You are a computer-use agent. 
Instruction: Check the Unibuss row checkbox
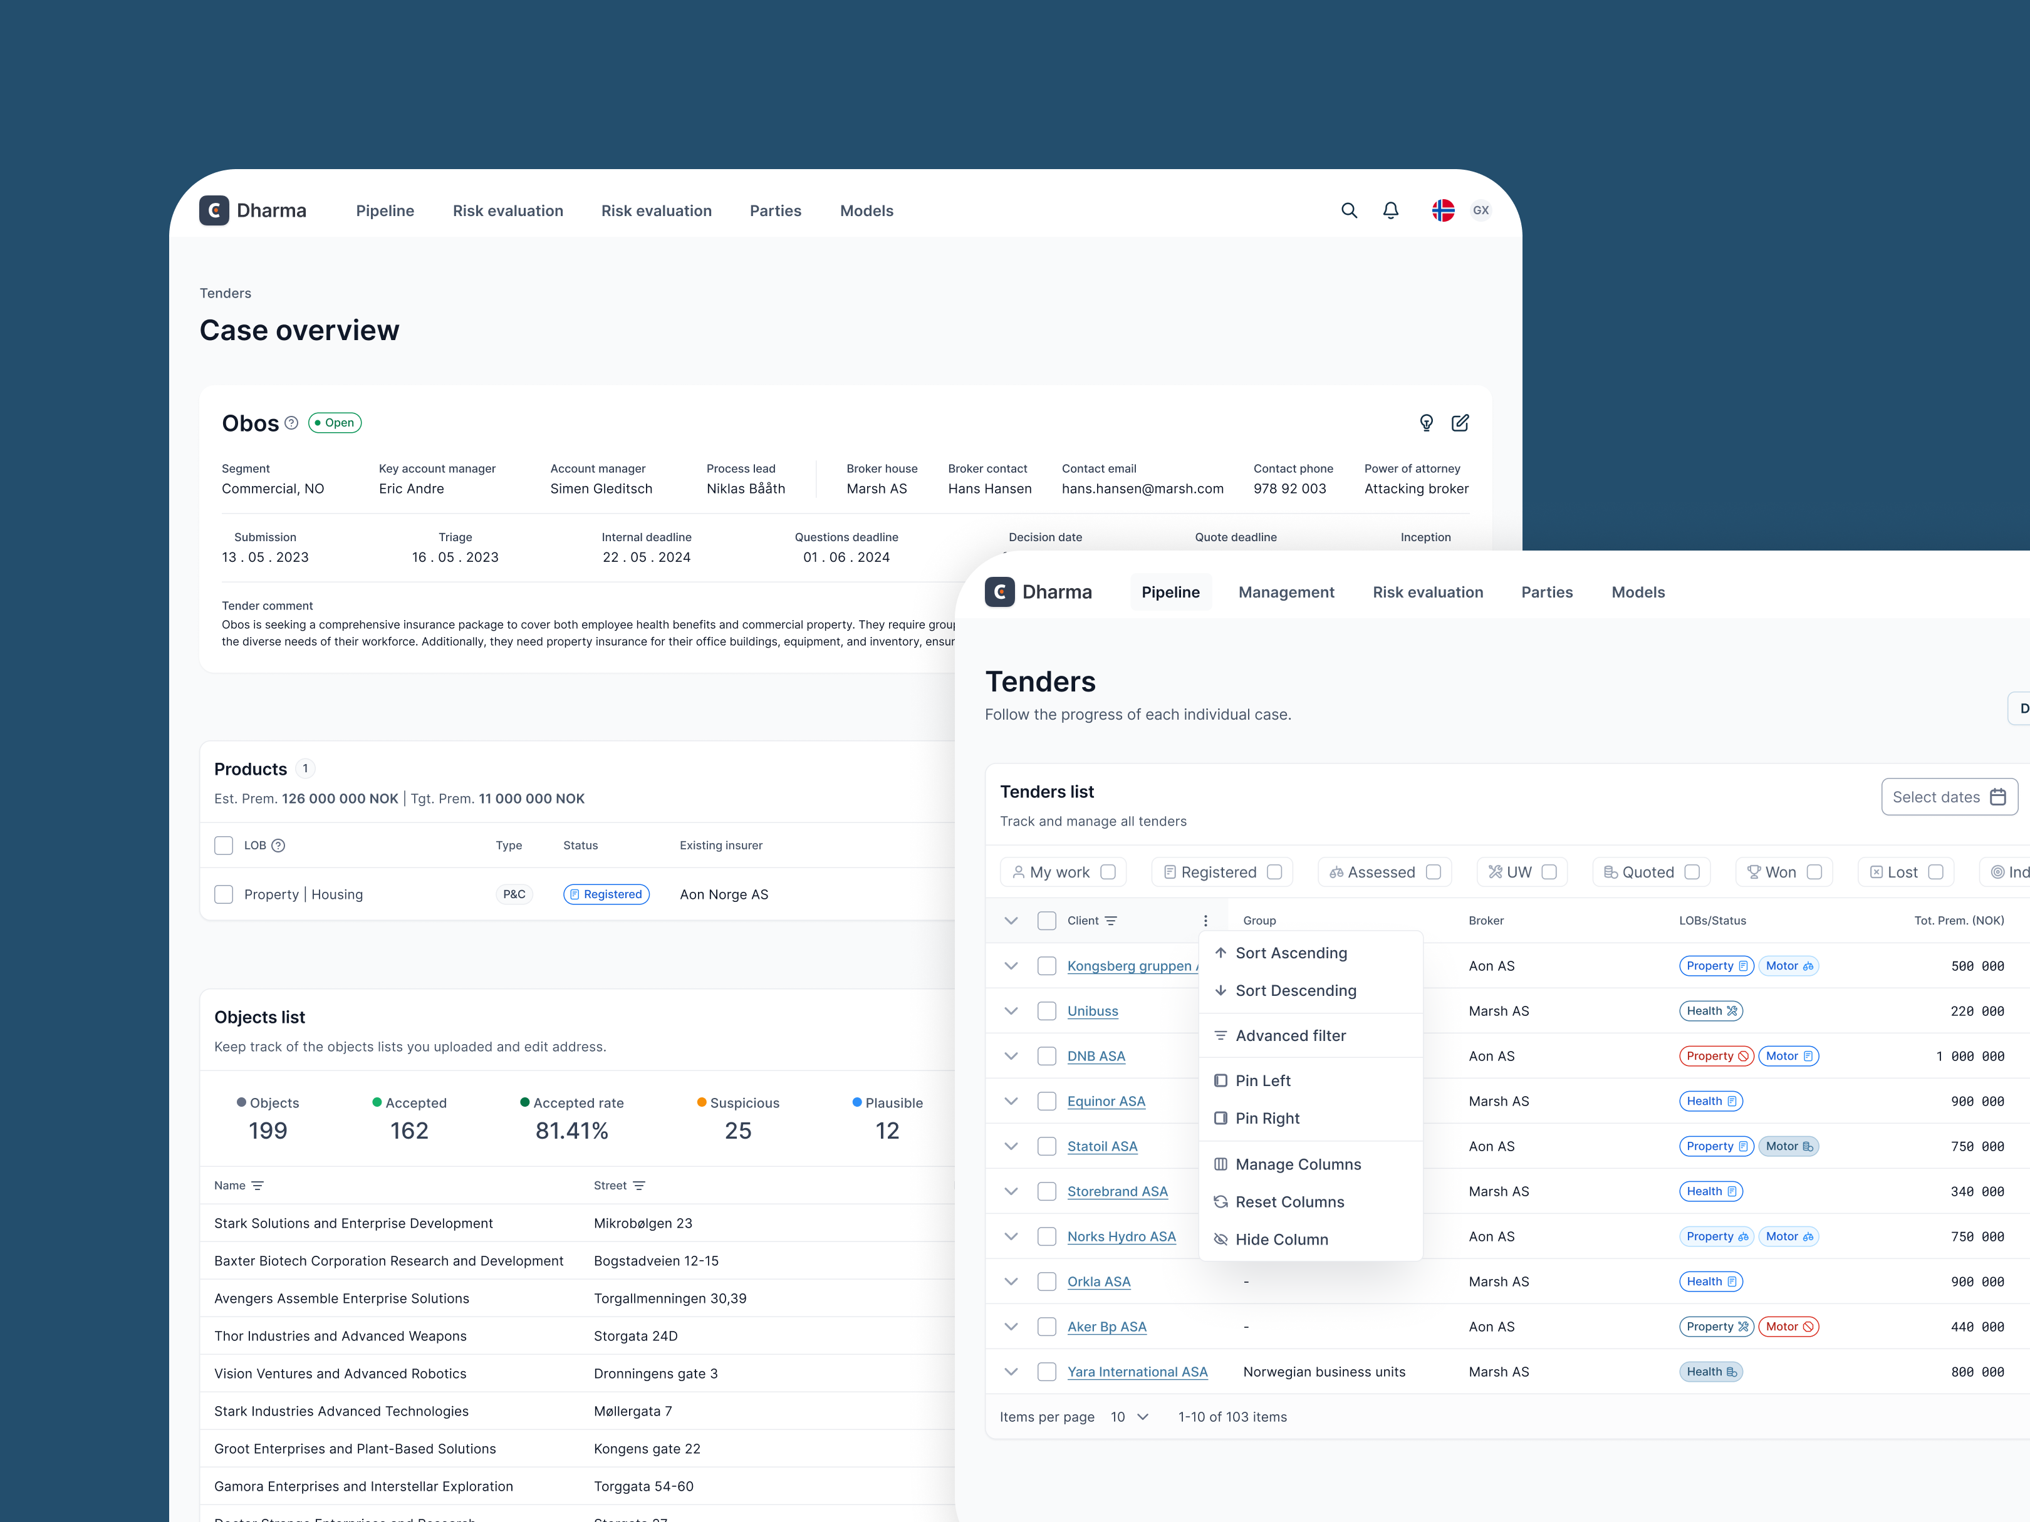(x=1046, y=1011)
